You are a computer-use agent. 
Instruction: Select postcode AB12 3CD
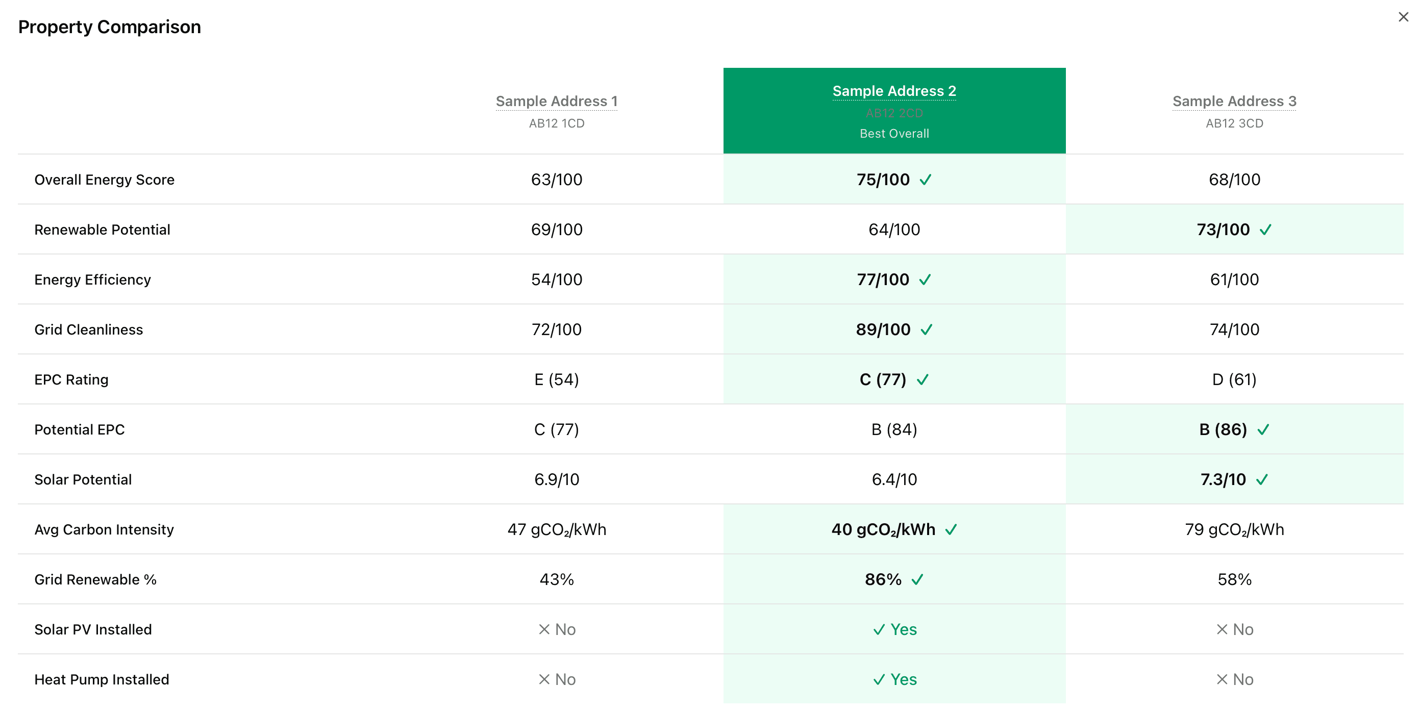coord(1234,123)
